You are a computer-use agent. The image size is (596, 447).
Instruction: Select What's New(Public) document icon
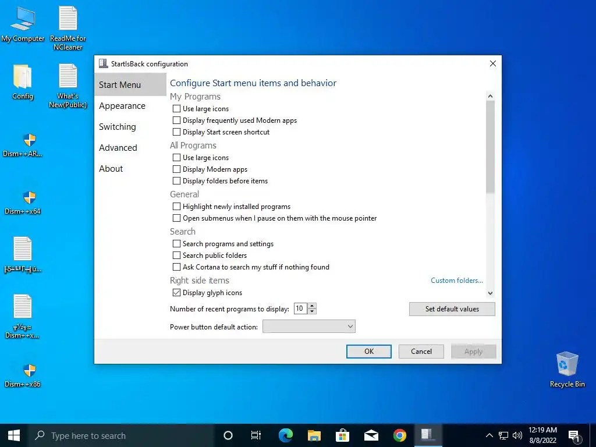pos(68,86)
